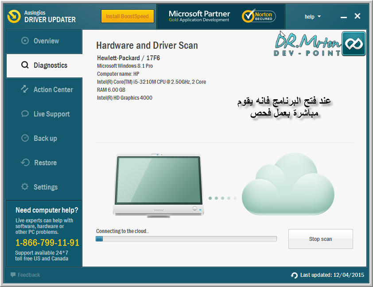The width and height of the screenshot is (373, 287).
Task: Click the 'Need computer help?' heading
Action: (47, 210)
